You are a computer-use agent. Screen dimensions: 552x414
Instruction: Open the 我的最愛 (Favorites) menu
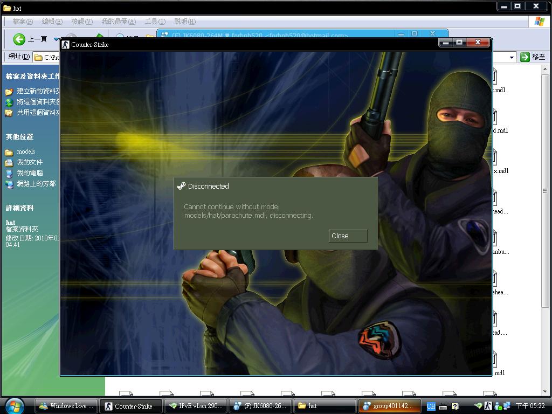(x=118, y=22)
